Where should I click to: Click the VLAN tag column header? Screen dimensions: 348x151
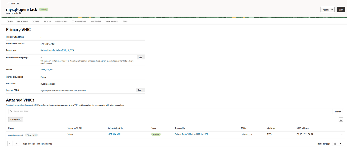coord(271,128)
